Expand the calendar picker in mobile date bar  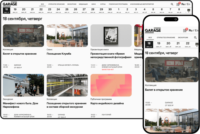click(x=197, y=44)
